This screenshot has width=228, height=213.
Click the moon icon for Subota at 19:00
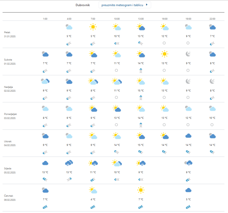(188, 54)
